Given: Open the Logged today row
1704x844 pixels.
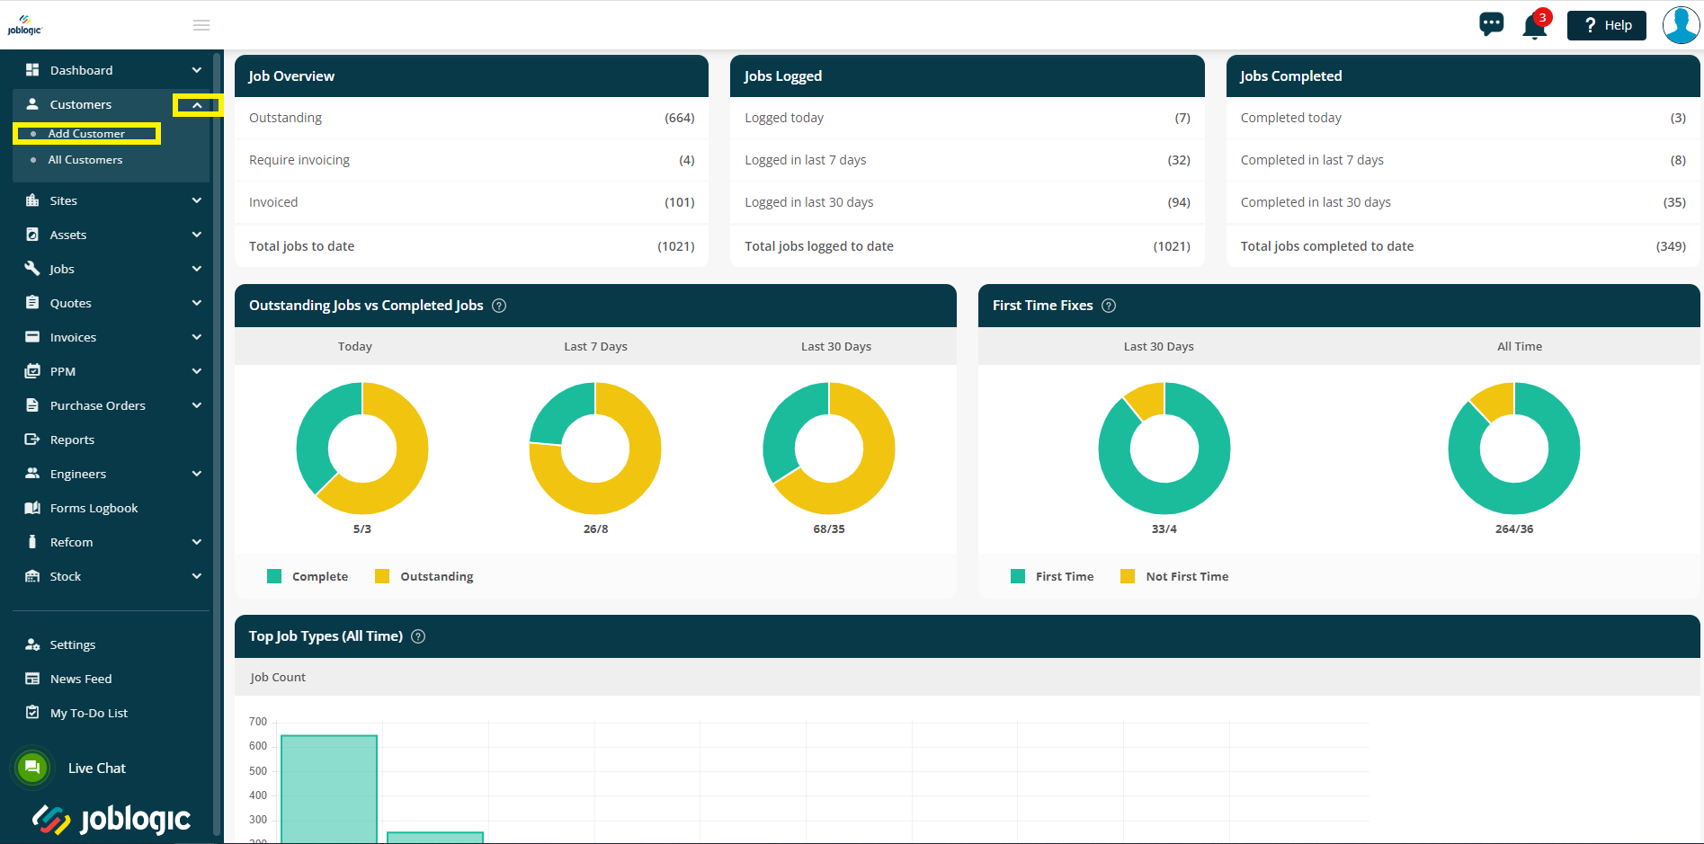Looking at the screenshot, I should coord(967,118).
